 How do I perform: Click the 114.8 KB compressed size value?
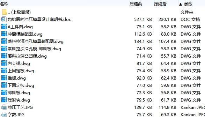click(167, 107)
